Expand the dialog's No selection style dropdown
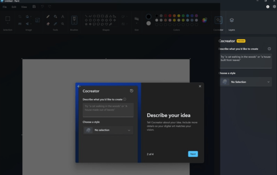 click(x=108, y=130)
